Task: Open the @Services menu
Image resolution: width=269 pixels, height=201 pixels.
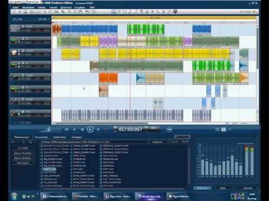Action: point(66,7)
